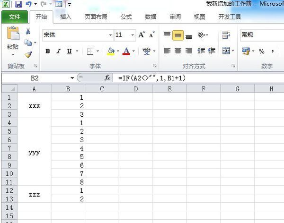Toggle Italic formatting
Viewport: 284px width, 223px height.
click(x=59, y=51)
